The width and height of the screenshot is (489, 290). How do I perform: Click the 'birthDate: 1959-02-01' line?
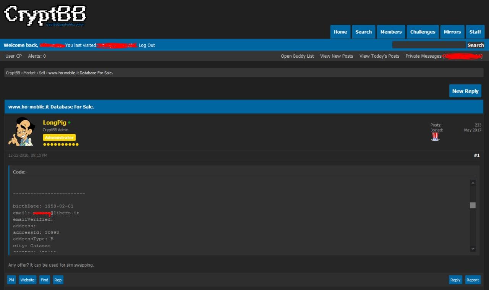pos(43,206)
